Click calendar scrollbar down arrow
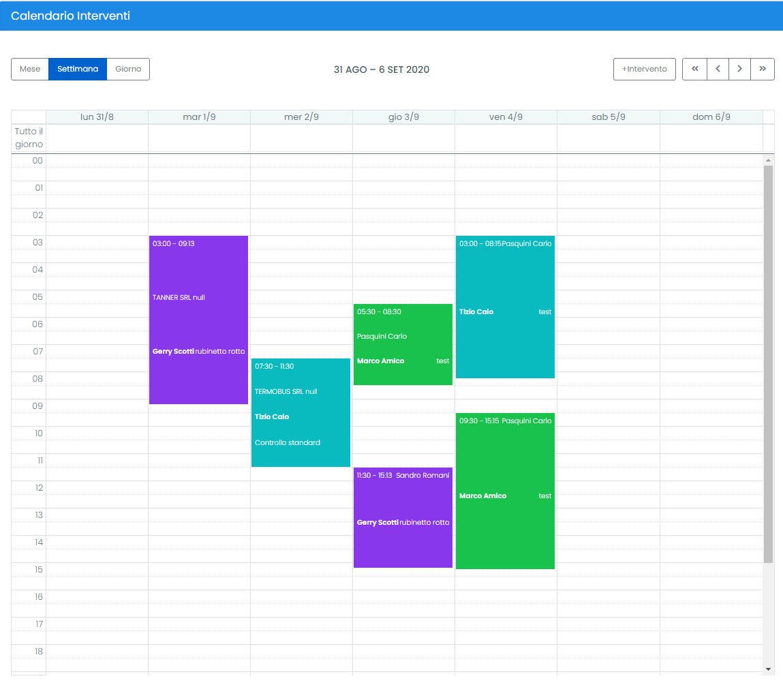Screen dimensions: 783x685 pyautogui.click(x=768, y=669)
